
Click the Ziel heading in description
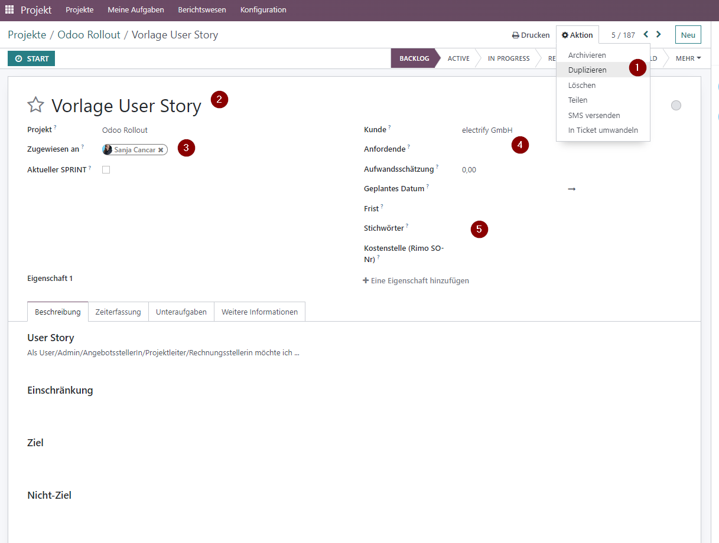click(x=35, y=443)
